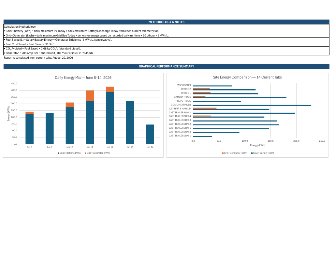Select the OFFICE 1 category label
335x258 pixels.
(186, 93)
